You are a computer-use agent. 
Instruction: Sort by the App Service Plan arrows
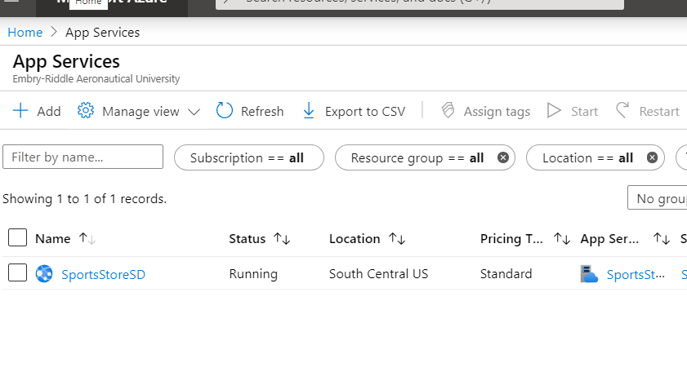point(662,238)
